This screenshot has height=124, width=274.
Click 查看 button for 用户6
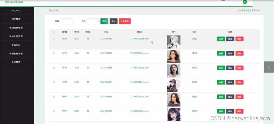[221, 111]
